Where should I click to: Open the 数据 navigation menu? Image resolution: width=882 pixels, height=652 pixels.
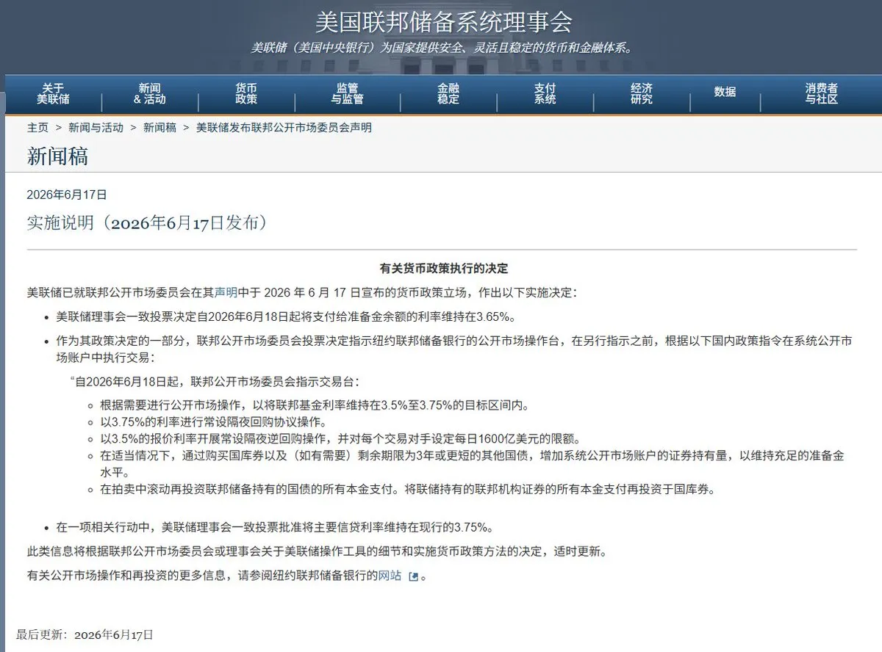click(x=725, y=92)
